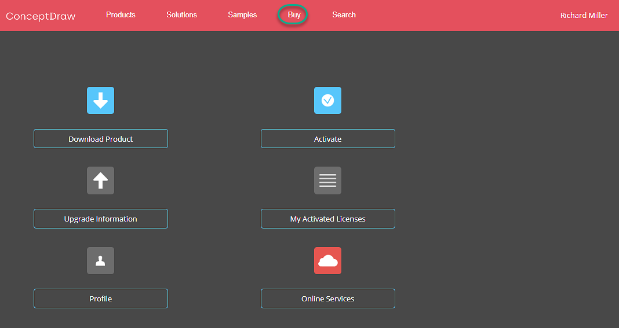Open Upgrade Information
This screenshot has height=328, width=619.
coord(101,219)
